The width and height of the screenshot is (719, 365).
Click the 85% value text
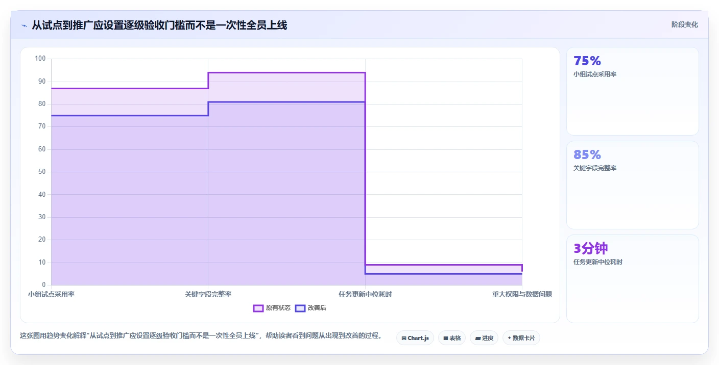(587, 154)
